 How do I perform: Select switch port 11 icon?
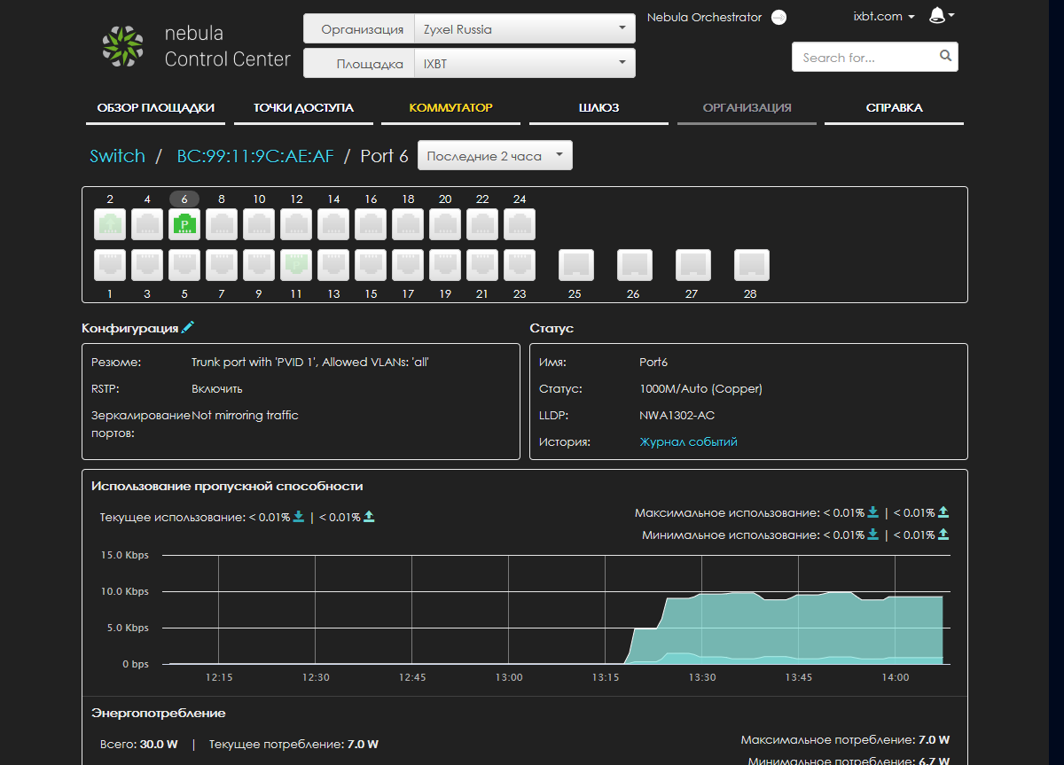296,264
